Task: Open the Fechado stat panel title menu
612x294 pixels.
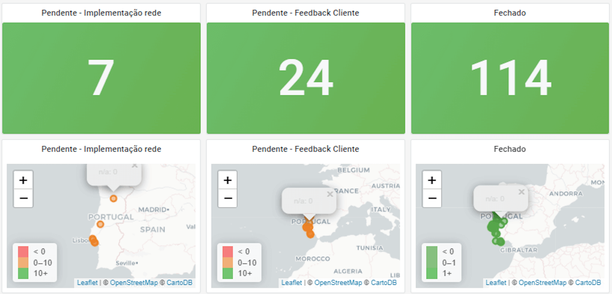Action: 510,13
